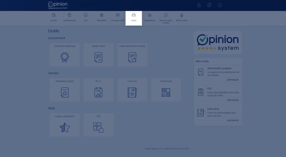
Task: Click the user account icon in header
Action: 199,5
